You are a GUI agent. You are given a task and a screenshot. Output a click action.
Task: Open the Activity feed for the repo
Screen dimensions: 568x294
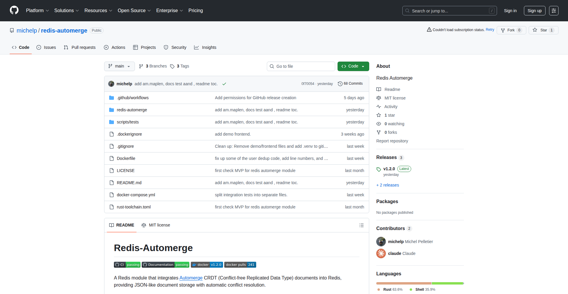tap(391, 106)
